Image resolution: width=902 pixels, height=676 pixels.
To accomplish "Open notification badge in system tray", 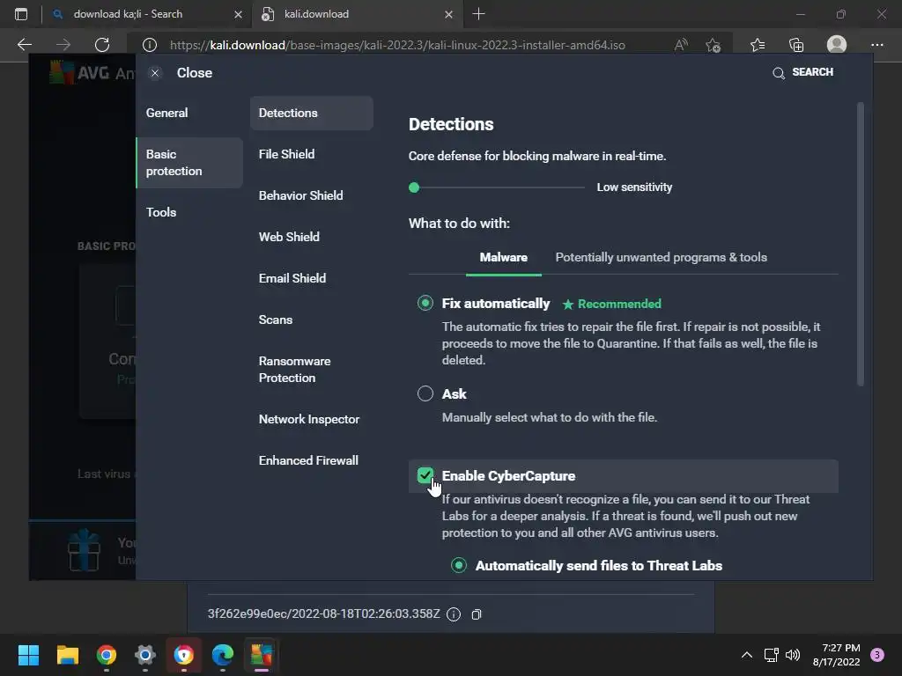I will (x=877, y=655).
